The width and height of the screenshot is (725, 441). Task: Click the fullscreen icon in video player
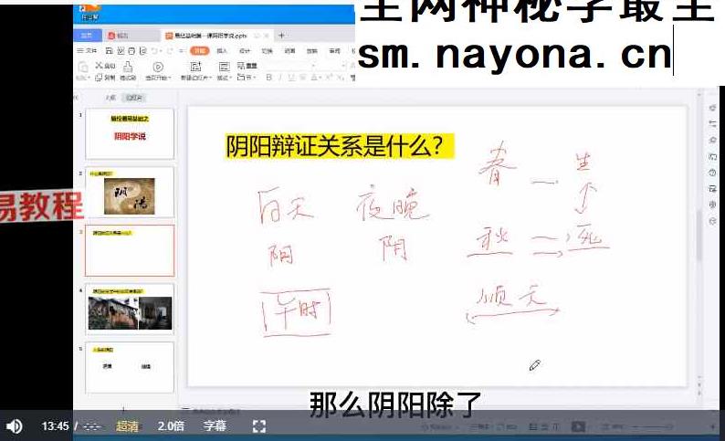(x=259, y=426)
